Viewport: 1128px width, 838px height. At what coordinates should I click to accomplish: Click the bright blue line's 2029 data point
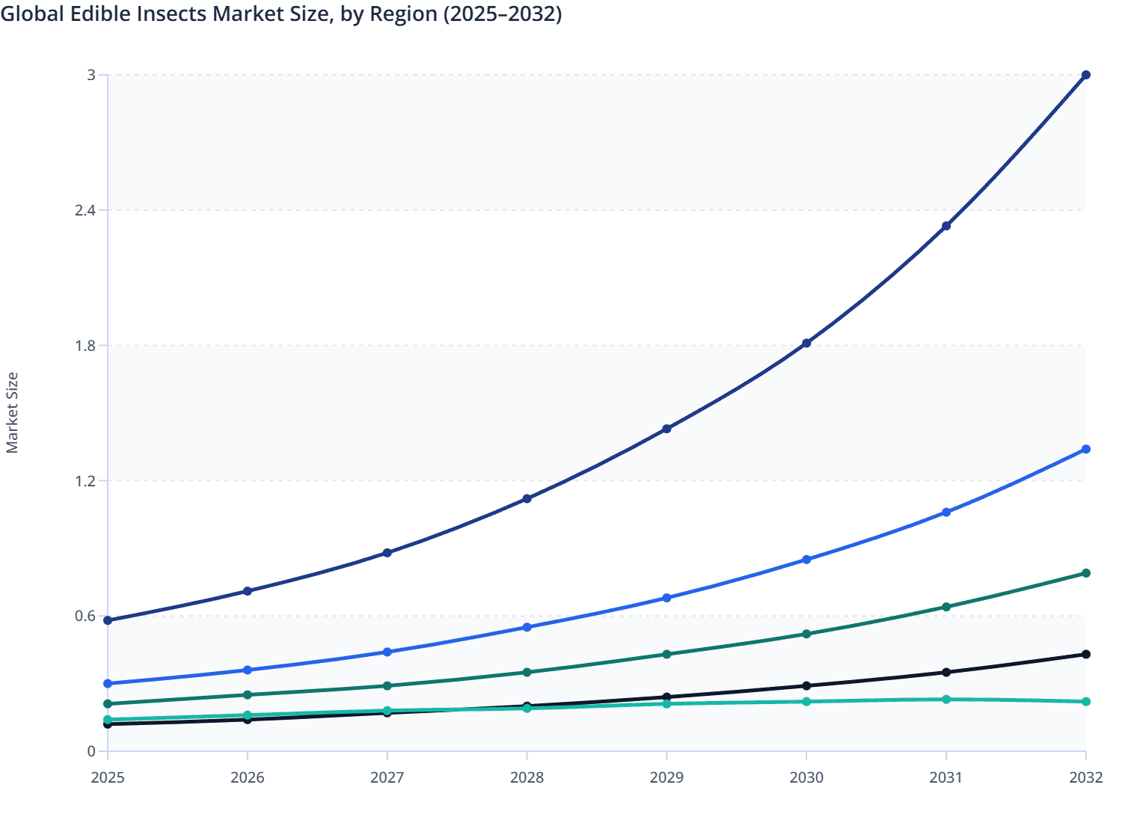tap(666, 598)
